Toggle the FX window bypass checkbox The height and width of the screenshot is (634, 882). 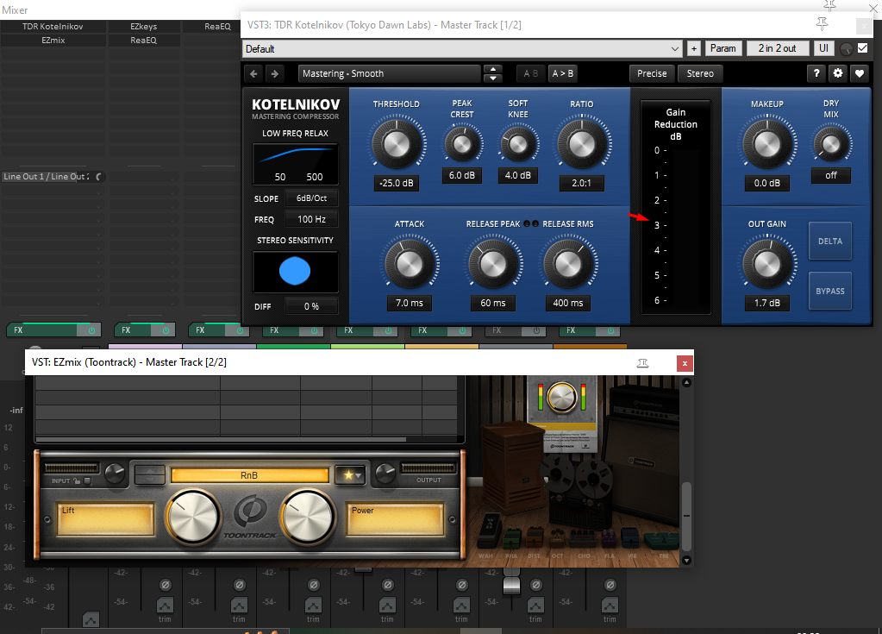862,48
